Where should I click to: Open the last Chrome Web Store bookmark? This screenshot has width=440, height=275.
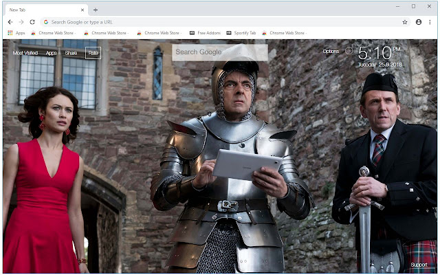[x=284, y=33]
